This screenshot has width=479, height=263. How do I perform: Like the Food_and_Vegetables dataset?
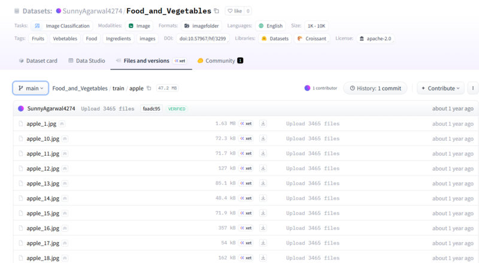coord(235,11)
